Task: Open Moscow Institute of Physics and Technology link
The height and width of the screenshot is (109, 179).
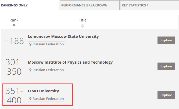Action: [70, 62]
